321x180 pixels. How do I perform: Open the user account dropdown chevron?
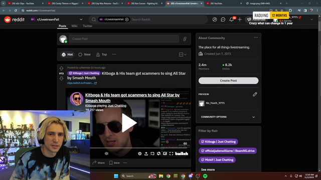coord(311,19)
